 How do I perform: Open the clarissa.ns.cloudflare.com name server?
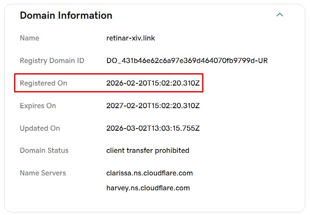149,173
